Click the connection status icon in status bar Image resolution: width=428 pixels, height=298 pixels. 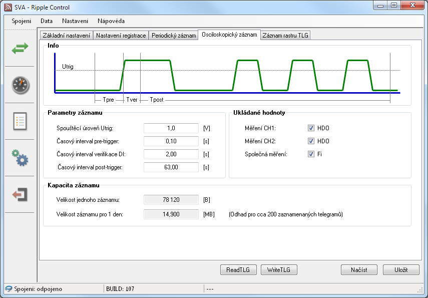(x=9, y=289)
